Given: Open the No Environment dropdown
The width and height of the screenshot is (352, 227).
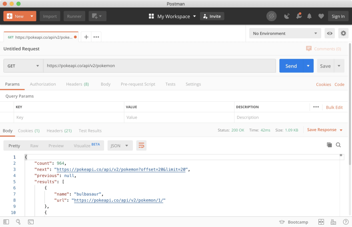Looking at the screenshot, I should click(x=285, y=34).
